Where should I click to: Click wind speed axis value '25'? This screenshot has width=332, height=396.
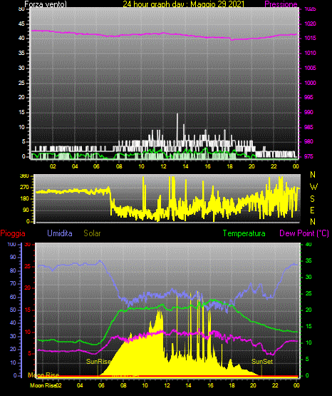coord(21,83)
